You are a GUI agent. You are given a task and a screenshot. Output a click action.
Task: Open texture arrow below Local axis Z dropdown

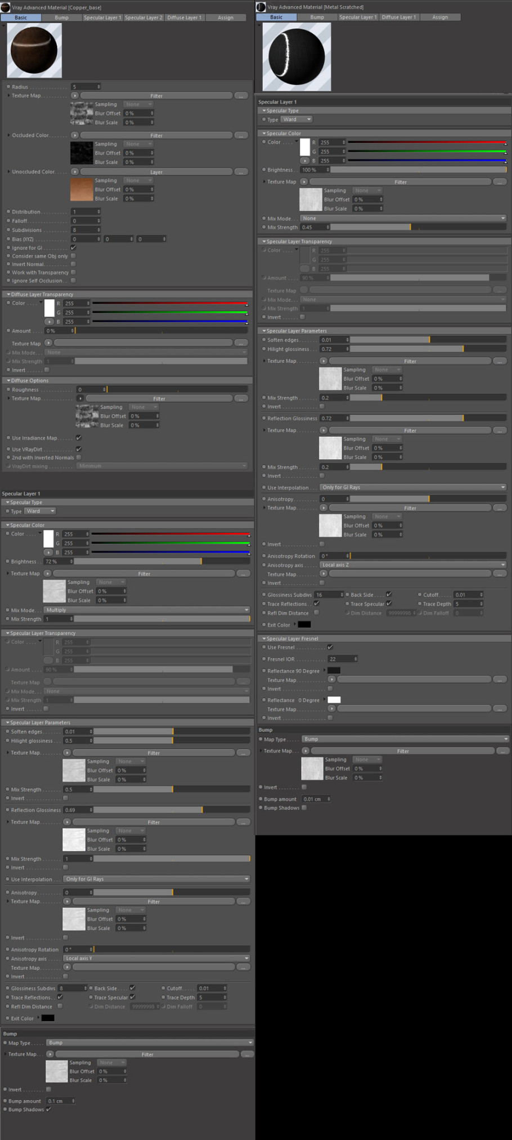(324, 574)
